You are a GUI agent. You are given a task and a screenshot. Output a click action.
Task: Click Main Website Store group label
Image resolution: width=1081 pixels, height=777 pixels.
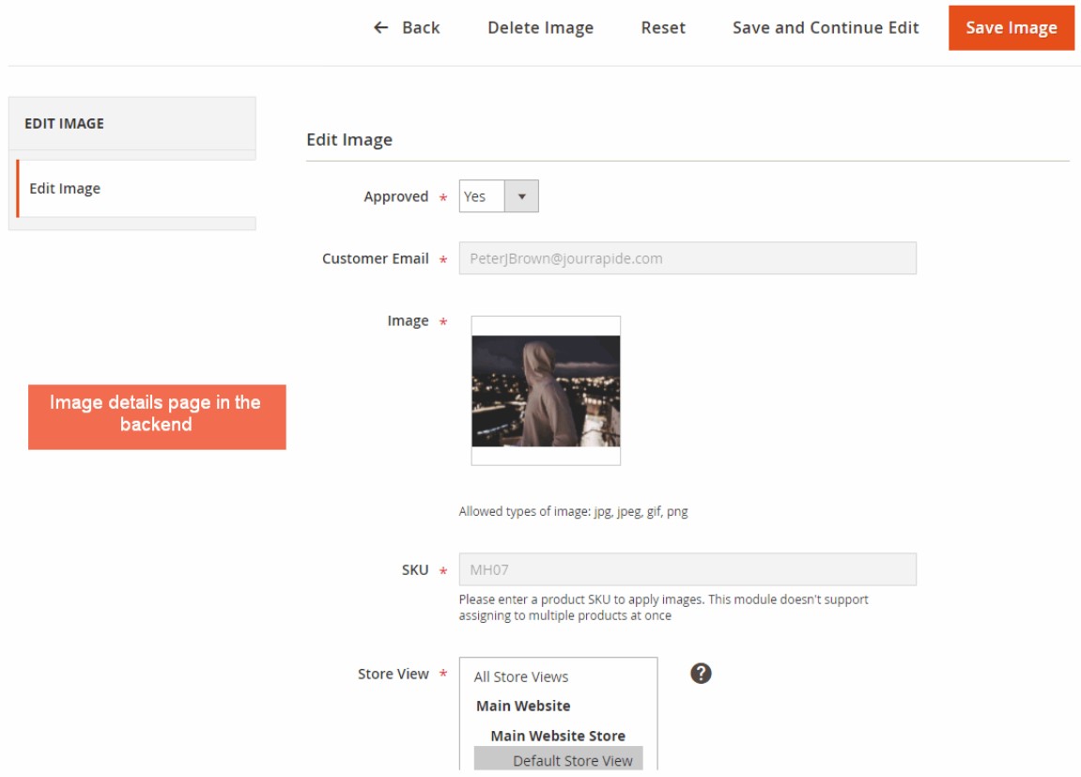557,736
